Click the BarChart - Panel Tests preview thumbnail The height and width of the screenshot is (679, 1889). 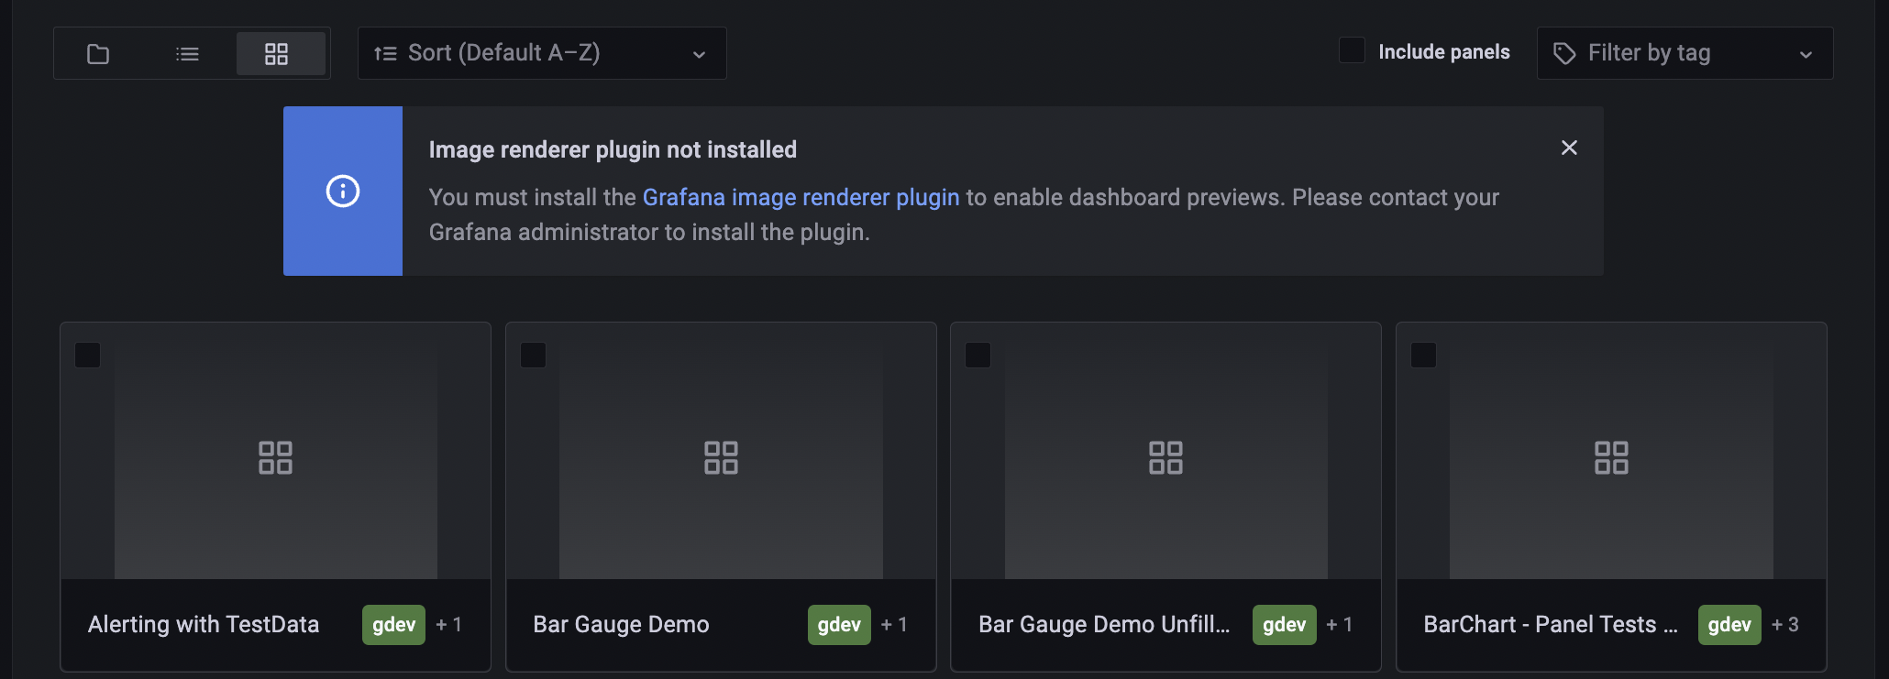[x=1611, y=458]
